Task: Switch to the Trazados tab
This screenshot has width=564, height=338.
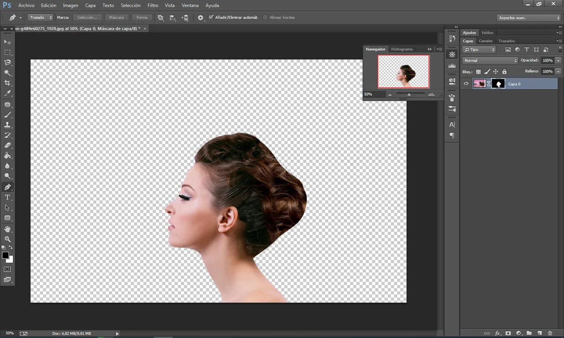Action: pyautogui.click(x=507, y=41)
